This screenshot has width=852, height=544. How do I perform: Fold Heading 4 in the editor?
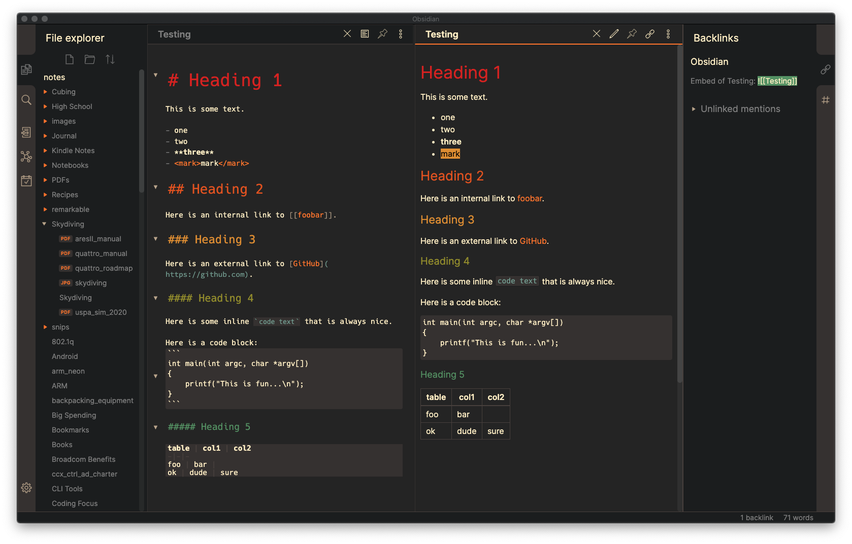click(155, 298)
